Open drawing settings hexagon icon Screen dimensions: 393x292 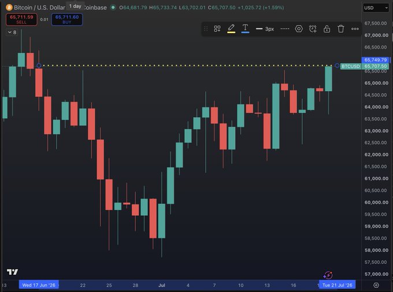(x=299, y=29)
